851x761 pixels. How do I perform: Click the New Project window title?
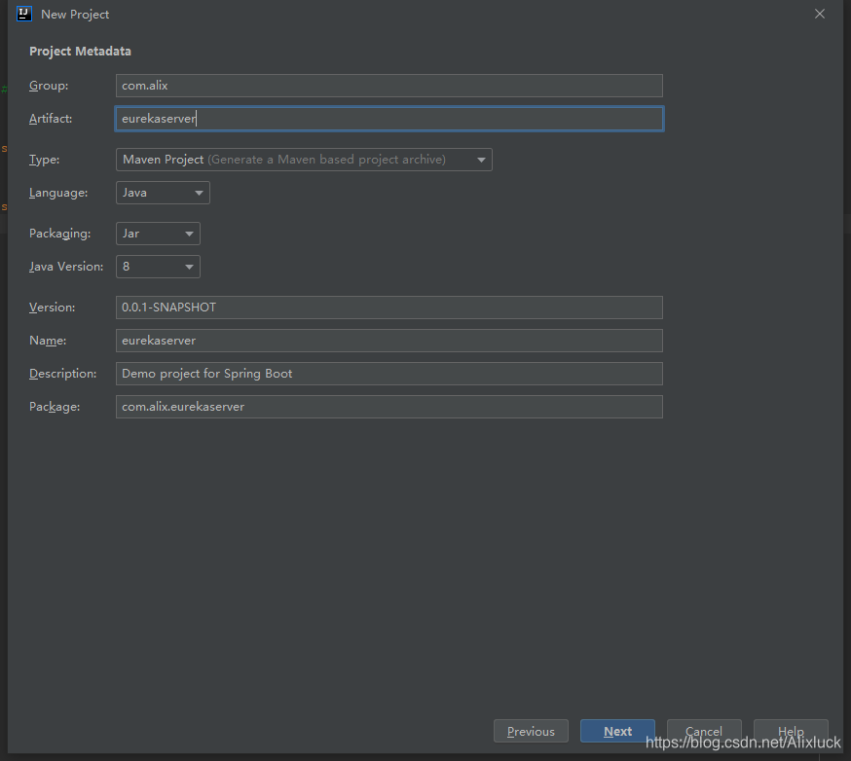[x=75, y=15]
